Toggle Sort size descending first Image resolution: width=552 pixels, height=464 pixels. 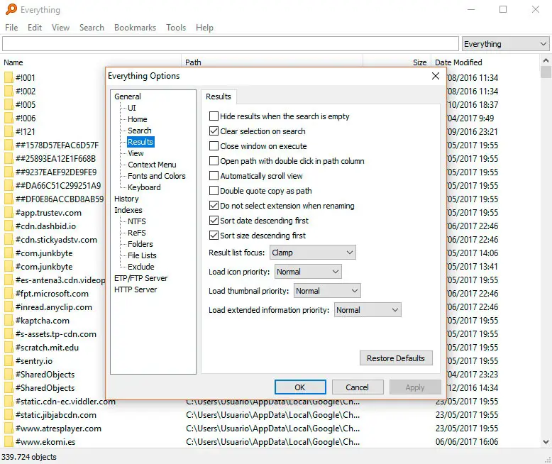coord(214,235)
